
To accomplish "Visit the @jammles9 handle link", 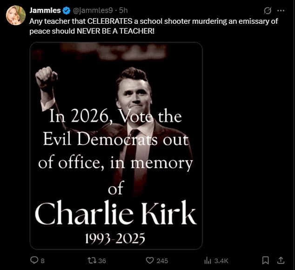I will (93, 11).
